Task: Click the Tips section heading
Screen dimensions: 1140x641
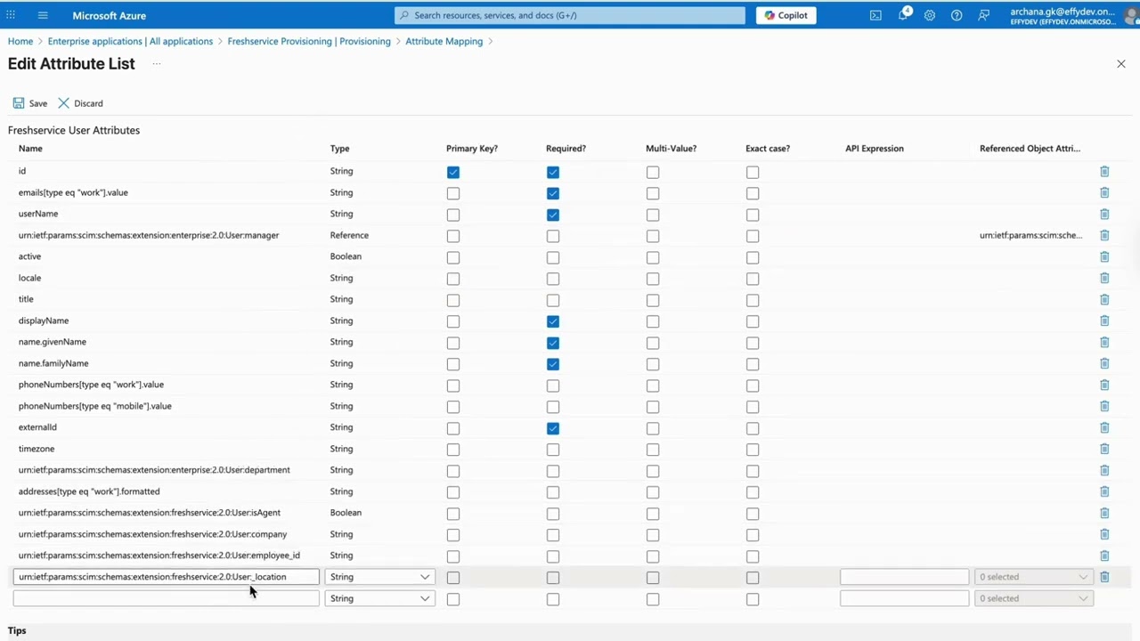Action: (x=17, y=630)
